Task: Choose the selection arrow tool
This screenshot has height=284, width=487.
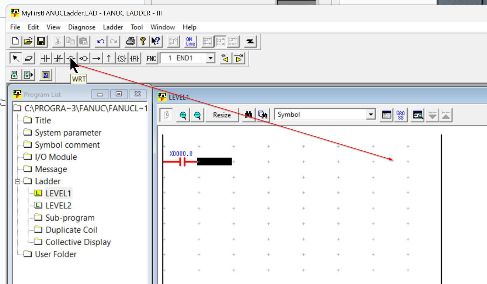Action: (x=15, y=58)
